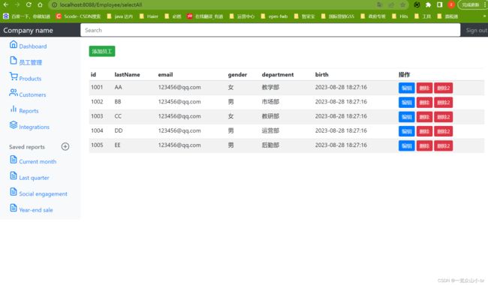Click first red delete button for 1004
488x285 pixels.
(424, 131)
